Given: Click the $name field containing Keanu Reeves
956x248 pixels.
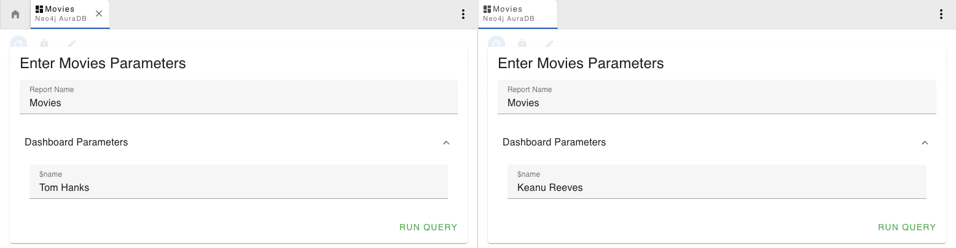Looking at the screenshot, I should [x=716, y=187].
